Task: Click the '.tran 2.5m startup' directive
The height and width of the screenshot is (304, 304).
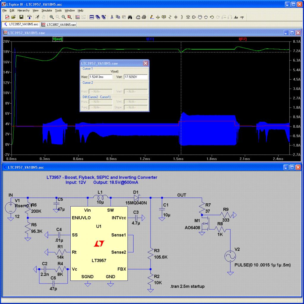Action: (187, 286)
